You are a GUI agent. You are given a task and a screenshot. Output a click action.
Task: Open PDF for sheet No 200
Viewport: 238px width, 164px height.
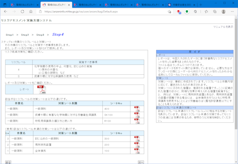137,145
